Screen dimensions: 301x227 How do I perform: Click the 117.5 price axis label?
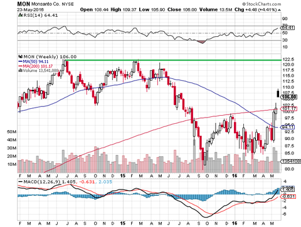point(288,70)
